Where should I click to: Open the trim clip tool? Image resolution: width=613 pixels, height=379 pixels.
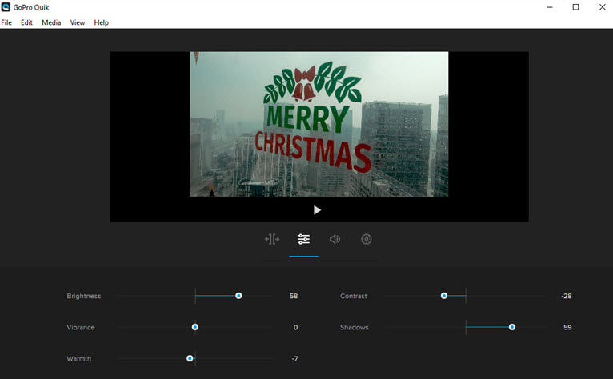tap(272, 239)
